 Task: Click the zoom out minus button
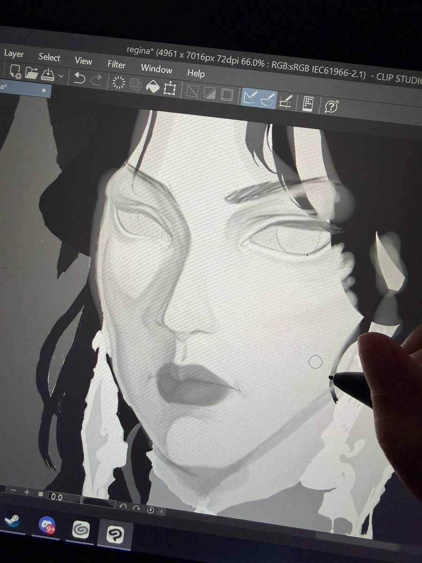click(13, 491)
